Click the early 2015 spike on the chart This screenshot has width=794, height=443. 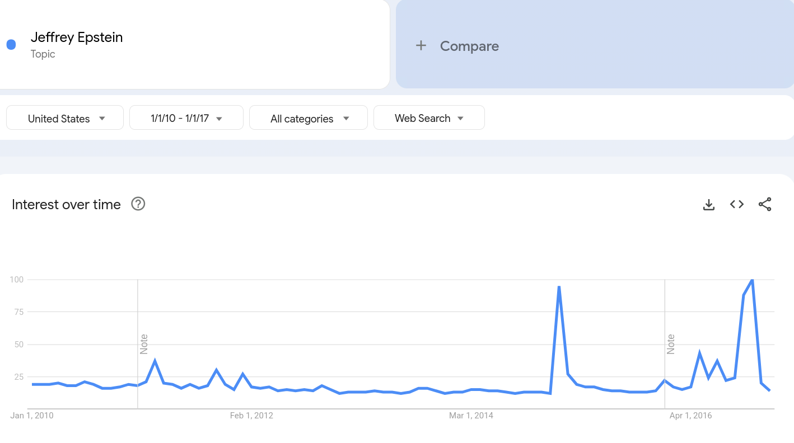[559, 287]
